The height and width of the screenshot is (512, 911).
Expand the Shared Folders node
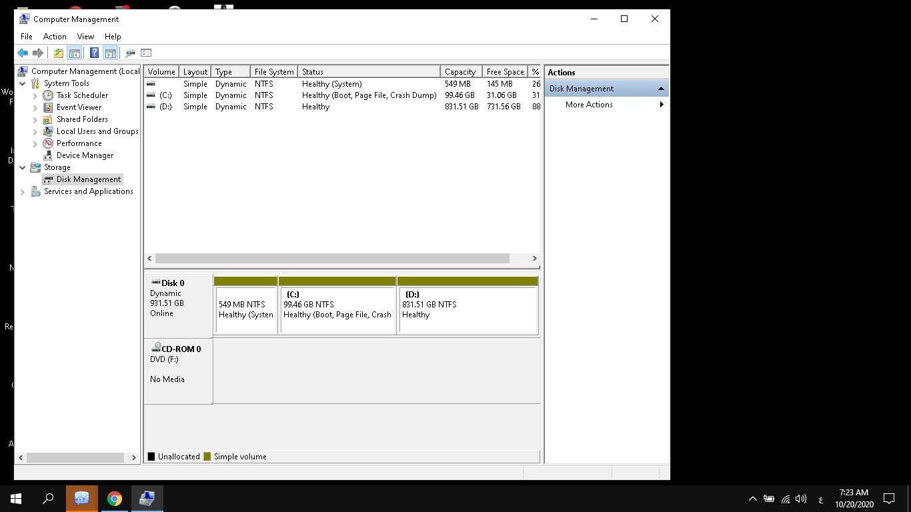coord(35,119)
